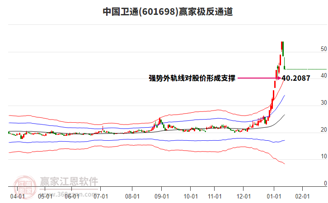Viewport: 328px width, 203px height.
Task: Click the annotation 强势外轨线对股价形成支撑
Action: click(x=192, y=78)
